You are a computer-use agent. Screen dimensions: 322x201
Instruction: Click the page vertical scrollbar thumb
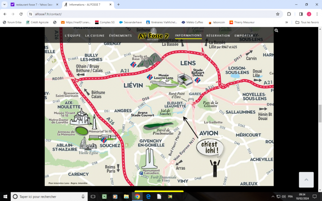[x=320, y=113]
